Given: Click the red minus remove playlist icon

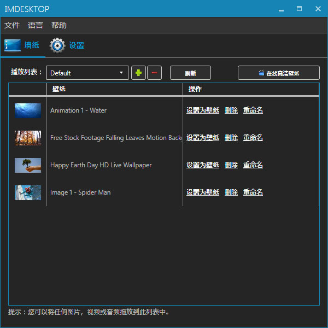Looking at the screenshot, I should 154,73.
